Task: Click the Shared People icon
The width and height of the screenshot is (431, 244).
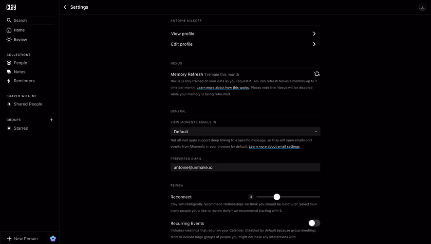Action: 9,104
